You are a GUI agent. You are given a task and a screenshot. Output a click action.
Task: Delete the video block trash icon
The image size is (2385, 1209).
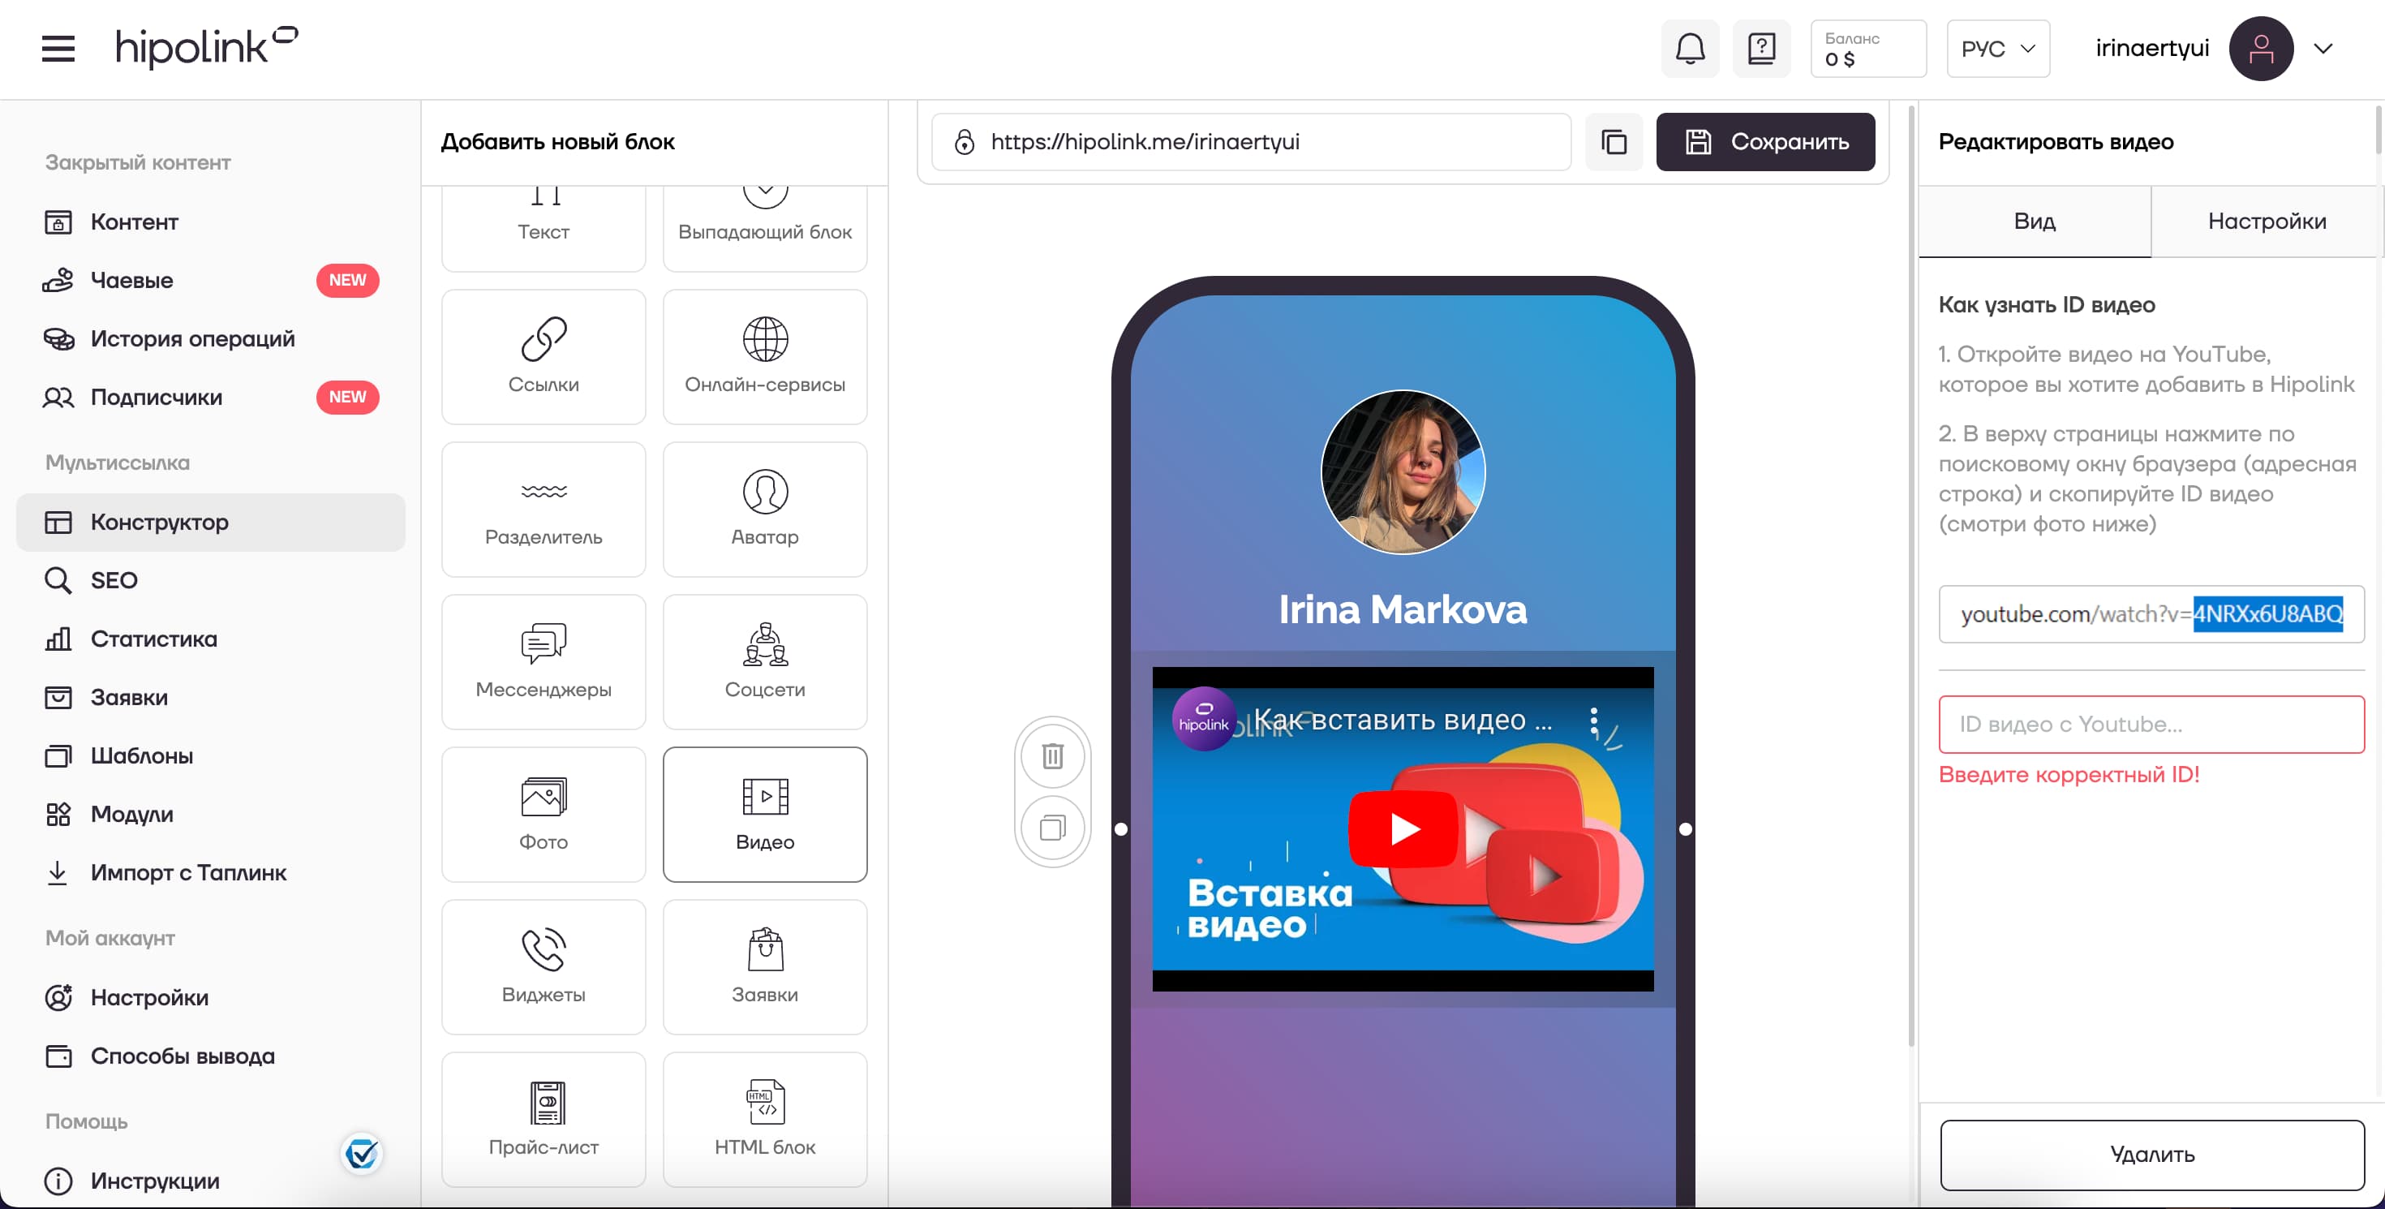click(1053, 755)
